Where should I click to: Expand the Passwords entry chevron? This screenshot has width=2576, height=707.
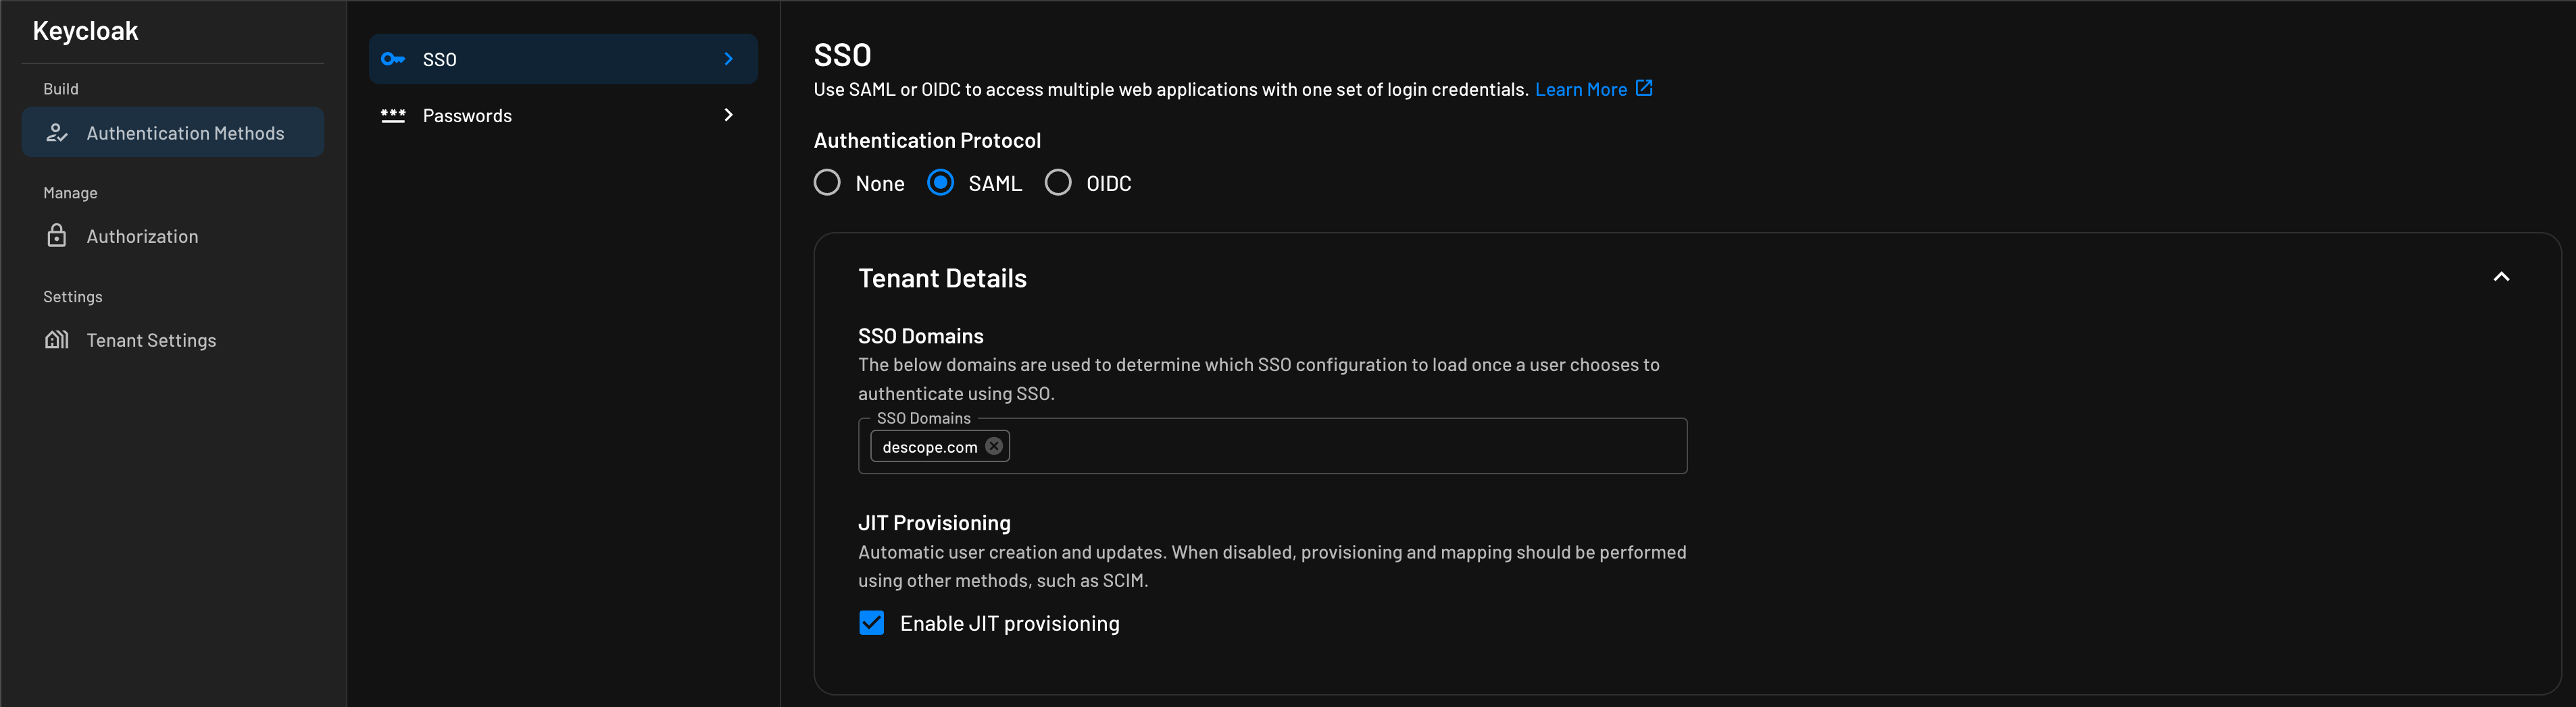(x=728, y=114)
